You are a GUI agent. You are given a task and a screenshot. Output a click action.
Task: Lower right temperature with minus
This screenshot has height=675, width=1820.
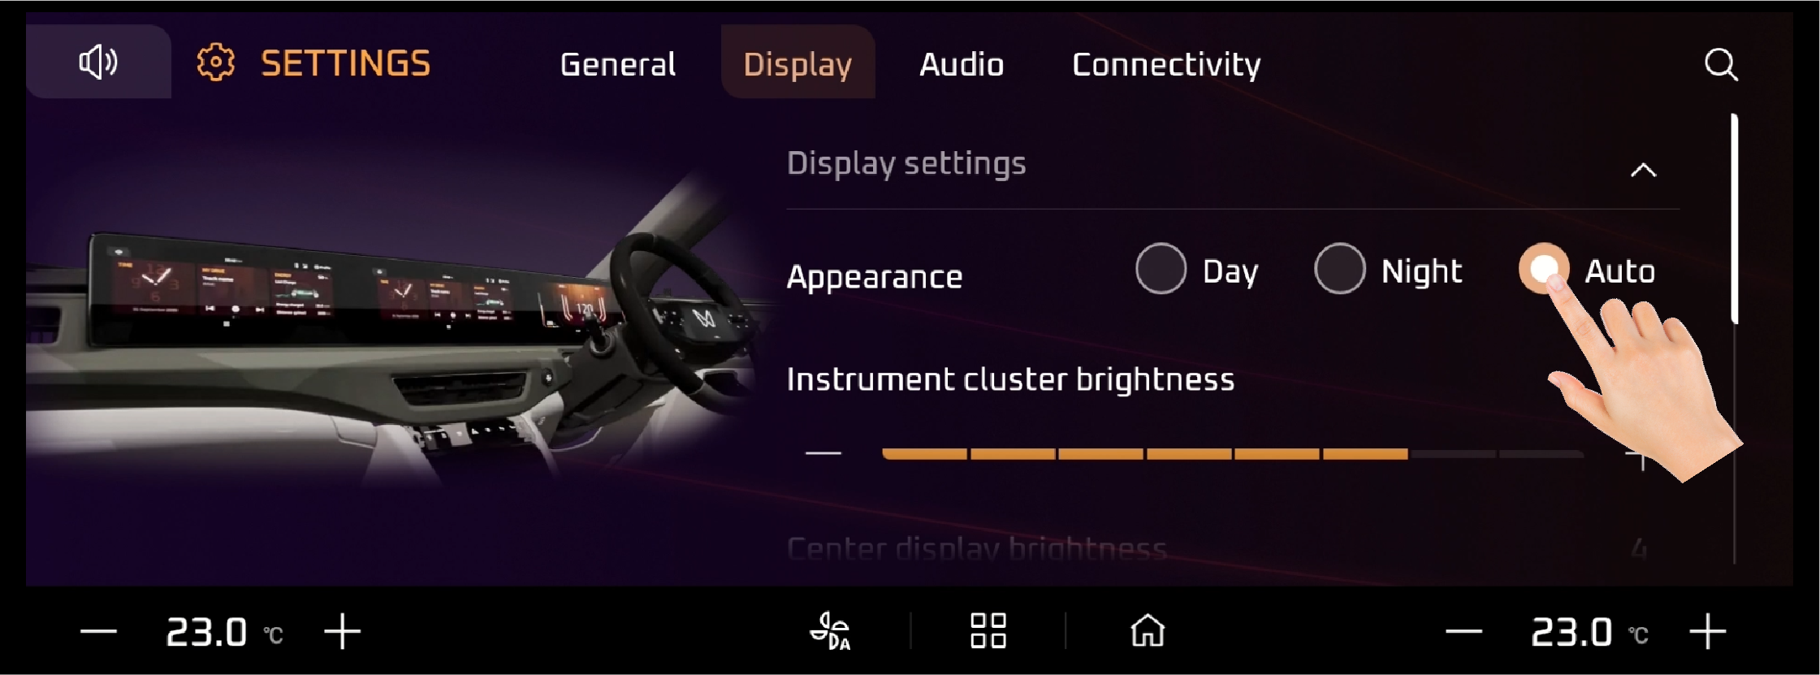point(1464,632)
